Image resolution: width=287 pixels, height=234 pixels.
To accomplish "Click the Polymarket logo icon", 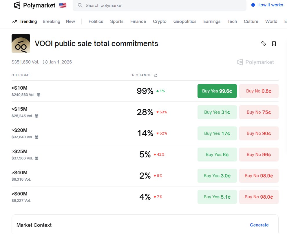I will (x=17, y=5).
